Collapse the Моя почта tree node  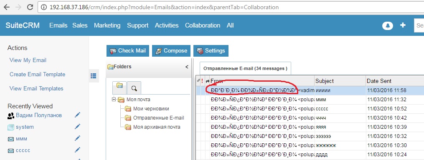(x=114, y=100)
